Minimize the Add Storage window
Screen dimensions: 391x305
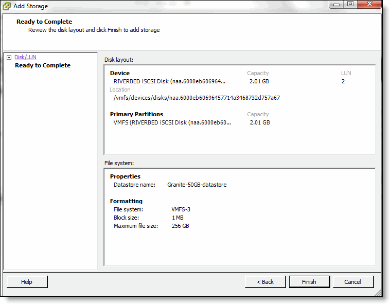(x=336, y=4)
